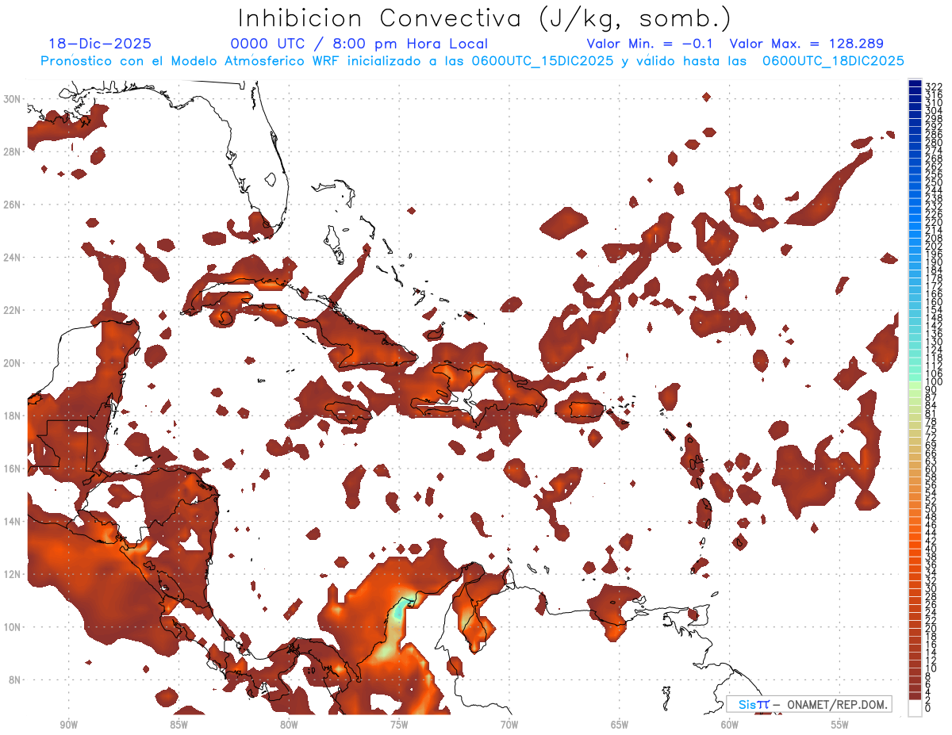The image size is (952, 735).
Task: Click the valid-until time '0600UTC_18DIC2025'
Action: pos(833,61)
